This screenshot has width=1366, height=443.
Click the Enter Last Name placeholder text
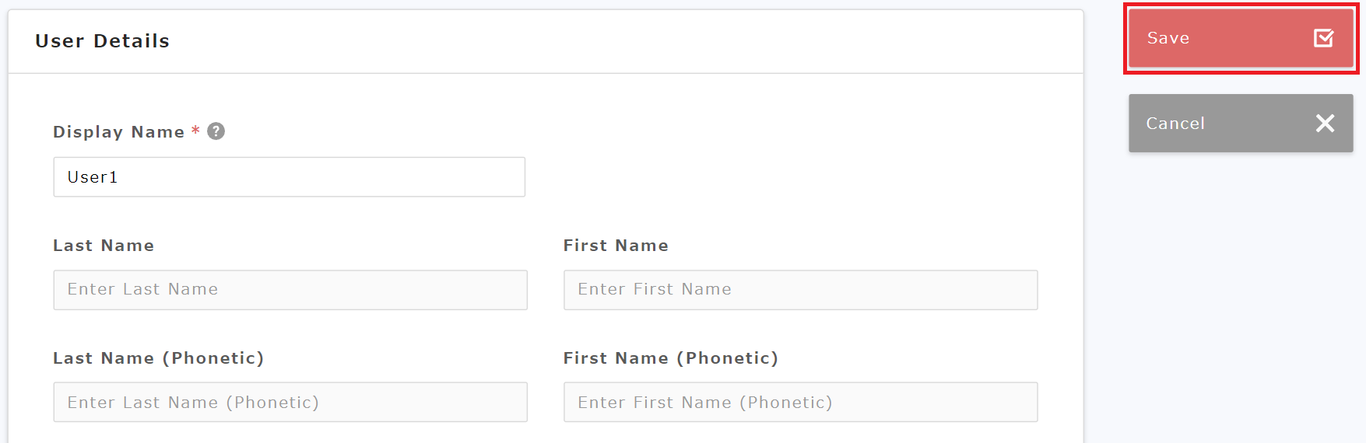click(142, 290)
